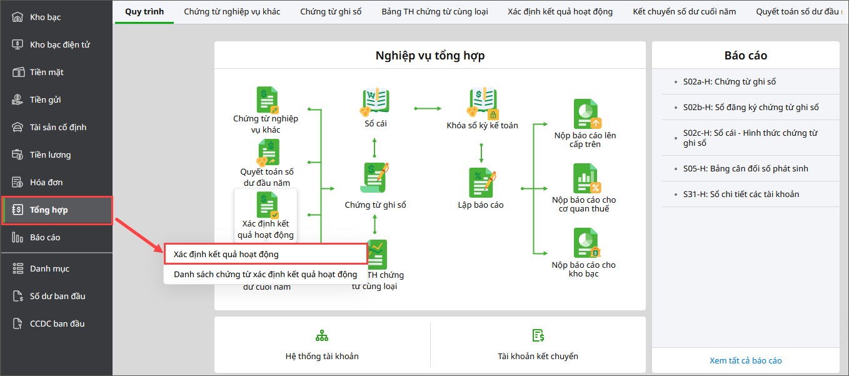849x376 pixels.
Task: Switch to Xác định kết quả hoạt động tab
Action: 560,11
